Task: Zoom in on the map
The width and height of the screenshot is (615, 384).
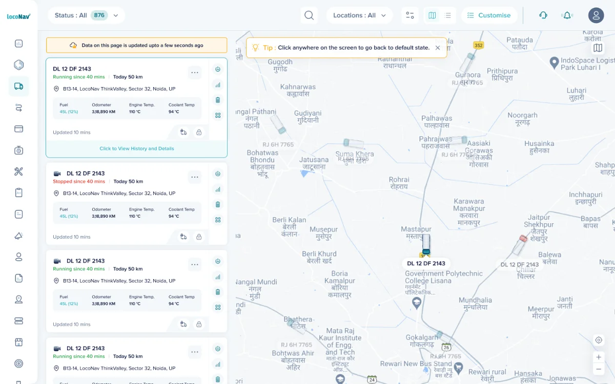Action: pyautogui.click(x=599, y=357)
